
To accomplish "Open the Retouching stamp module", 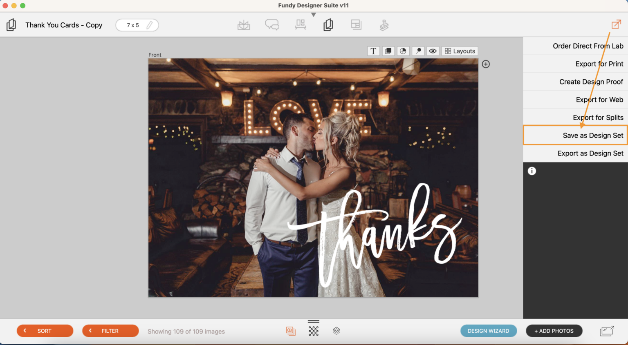I will [384, 24].
